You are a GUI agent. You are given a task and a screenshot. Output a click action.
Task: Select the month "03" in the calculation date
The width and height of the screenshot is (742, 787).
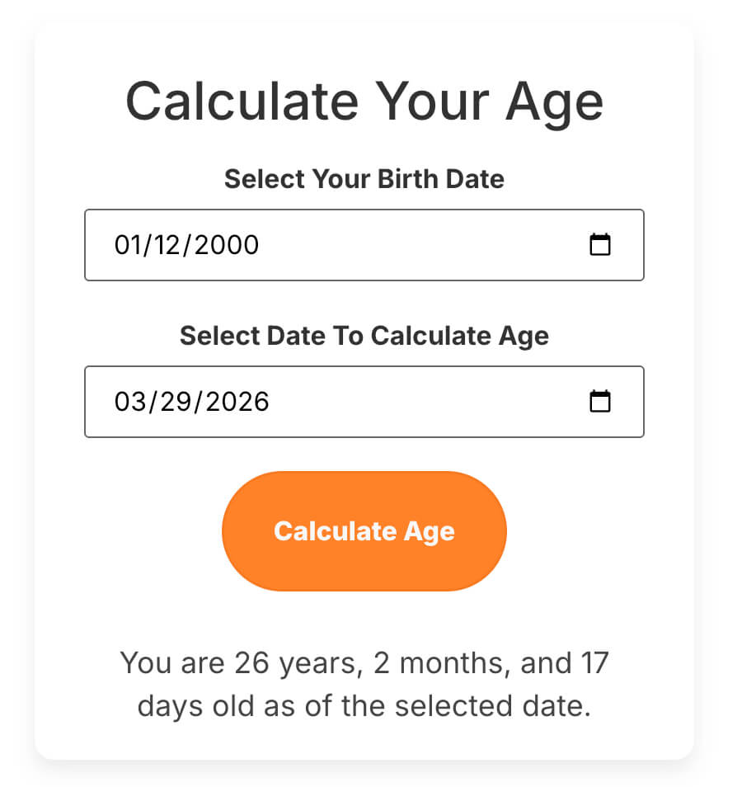tap(128, 402)
